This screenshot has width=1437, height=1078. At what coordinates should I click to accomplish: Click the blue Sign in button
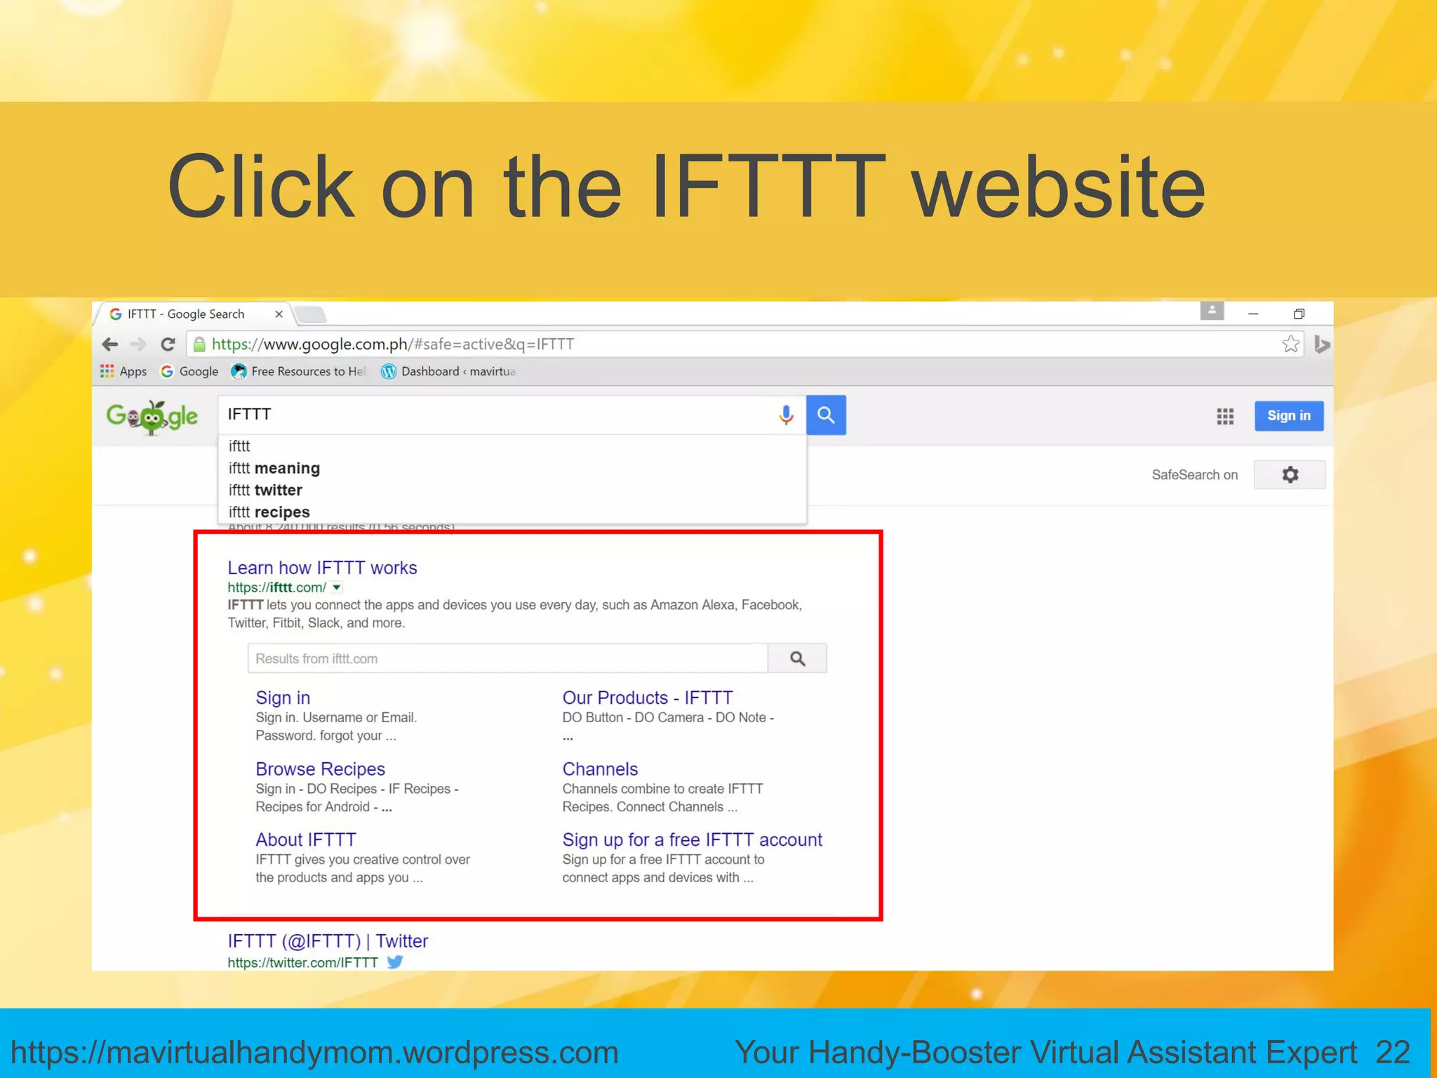click(1289, 415)
